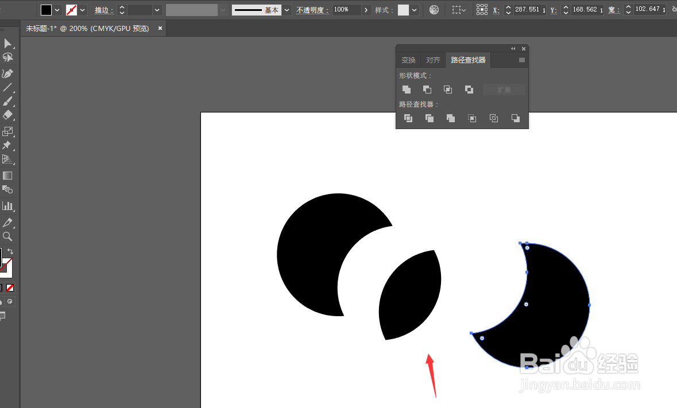Open the Pathfinder panel options menu
Viewport: 677px width, 408px height.
pyautogui.click(x=521, y=60)
